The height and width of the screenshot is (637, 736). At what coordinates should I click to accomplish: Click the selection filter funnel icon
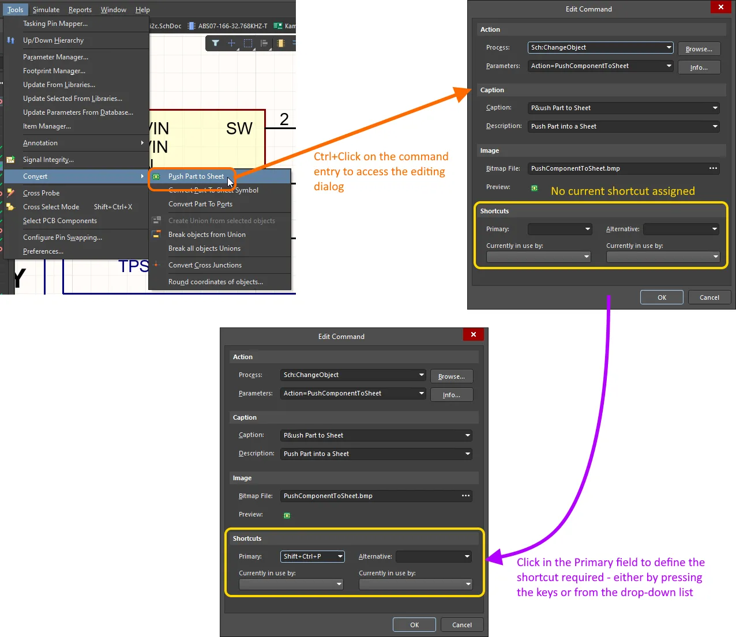pyautogui.click(x=215, y=43)
